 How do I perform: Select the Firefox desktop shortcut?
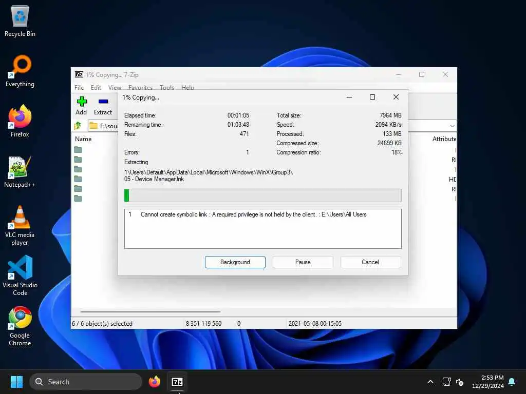[20, 121]
